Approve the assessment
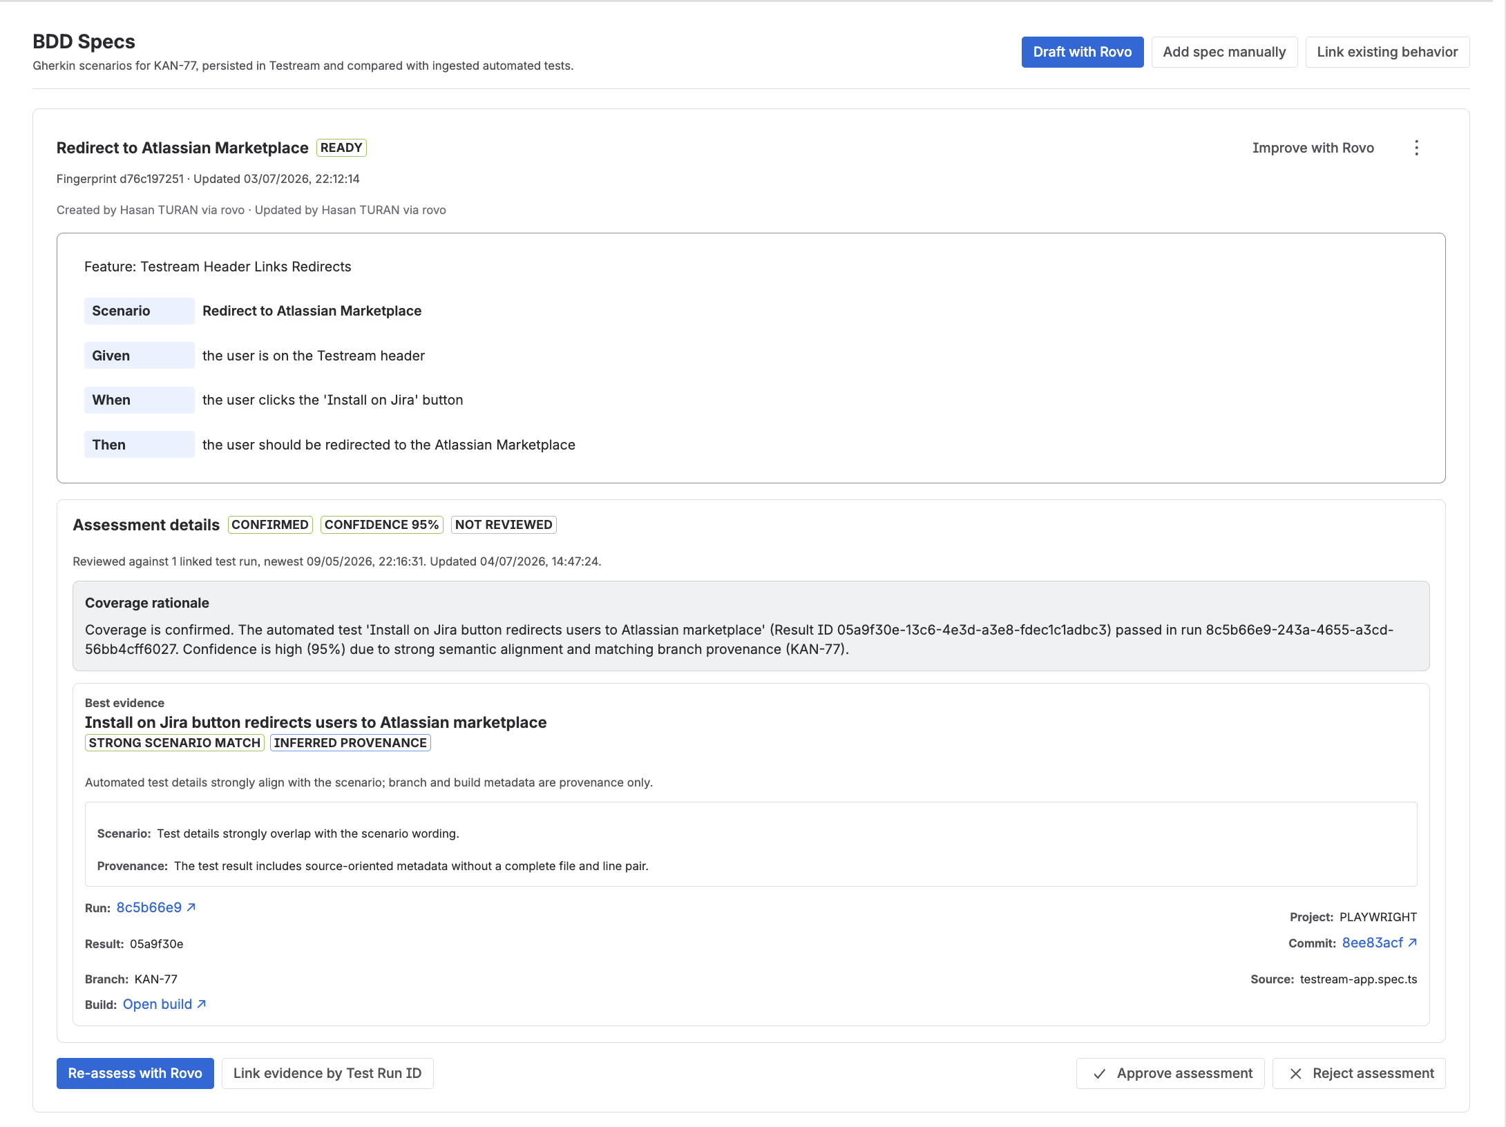This screenshot has height=1127, width=1506. click(x=1170, y=1073)
